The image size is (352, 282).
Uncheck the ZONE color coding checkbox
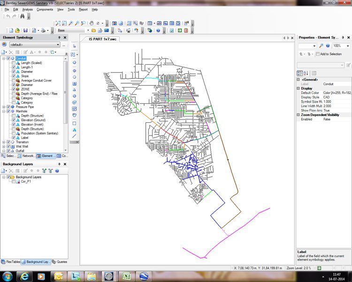coord(14,89)
